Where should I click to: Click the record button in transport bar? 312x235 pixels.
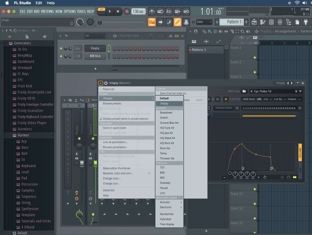point(127,11)
